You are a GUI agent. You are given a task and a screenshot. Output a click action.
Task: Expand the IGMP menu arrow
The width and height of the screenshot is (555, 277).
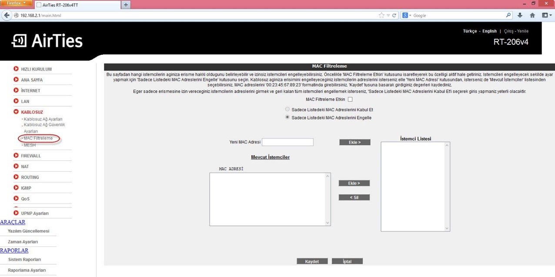coord(16,188)
